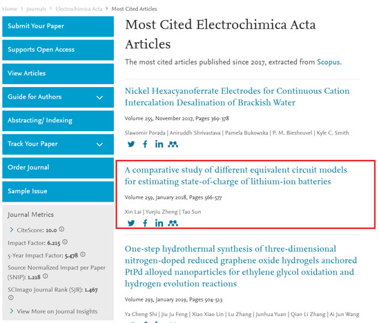Click the Sample Issue button
This screenshot has height=323, width=379.
click(x=58, y=192)
